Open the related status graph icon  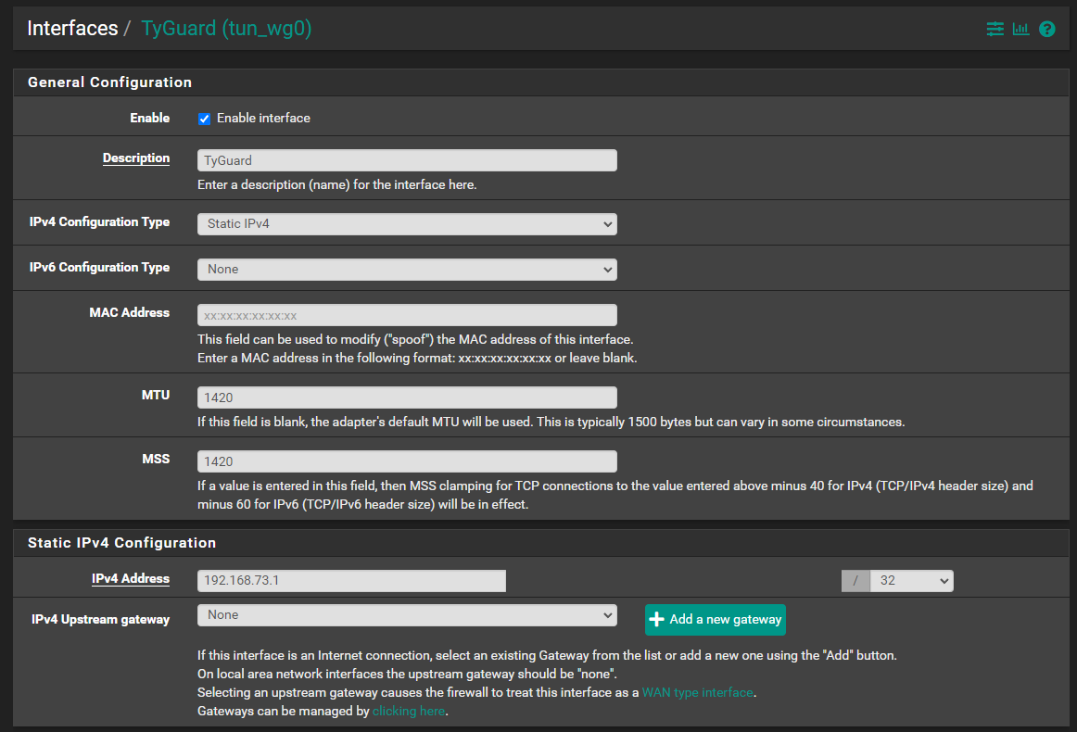(x=1020, y=29)
